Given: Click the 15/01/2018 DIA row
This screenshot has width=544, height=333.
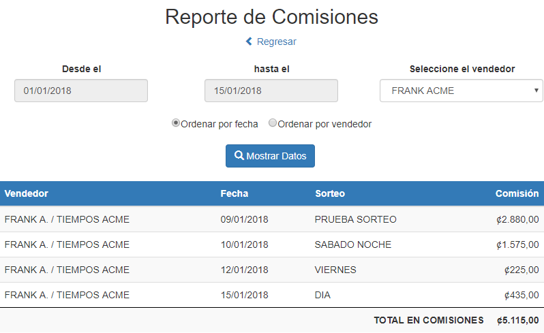Looking at the screenshot, I should pyautogui.click(x=272, y=295).
